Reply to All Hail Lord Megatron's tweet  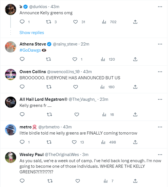[22, 114]
